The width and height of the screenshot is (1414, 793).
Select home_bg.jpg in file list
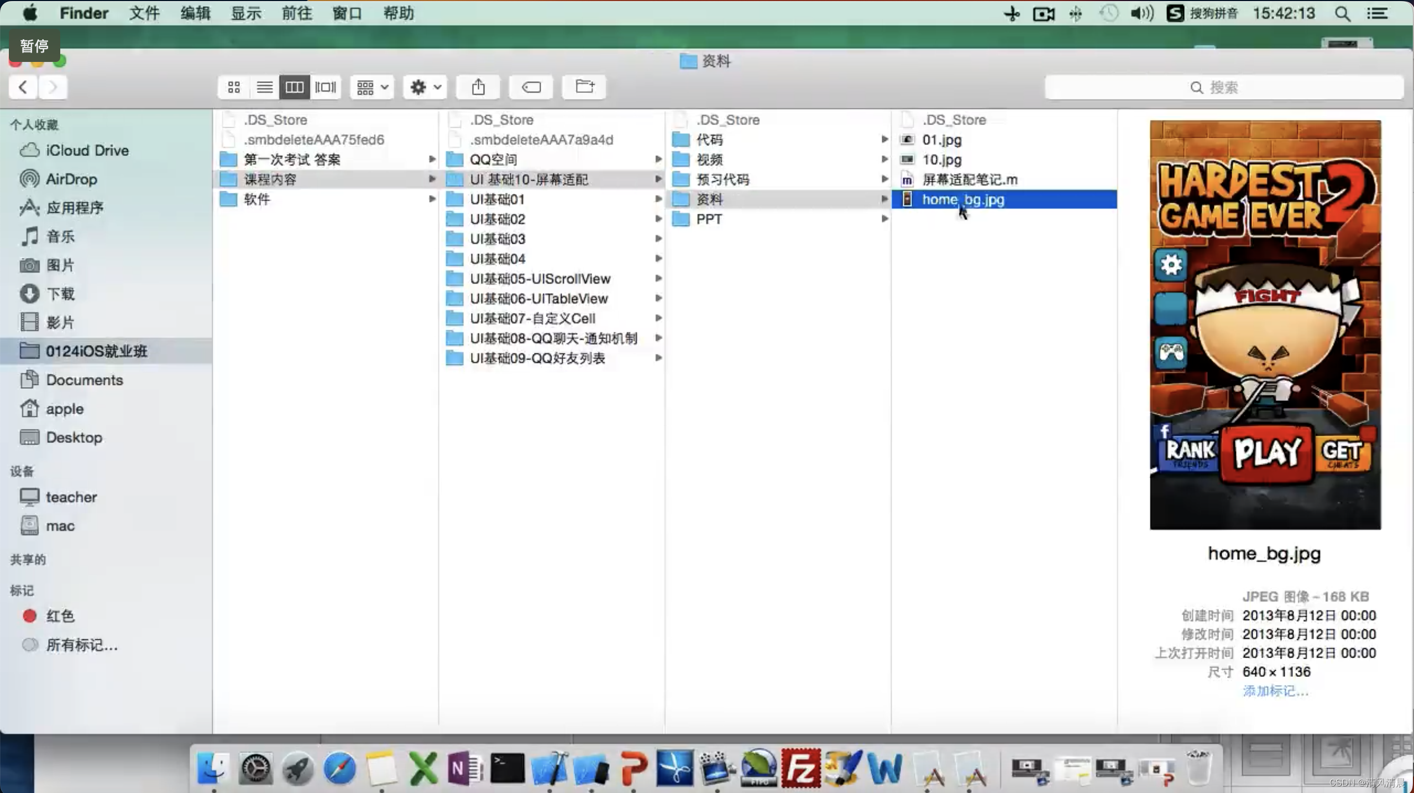click(1004, 199)
